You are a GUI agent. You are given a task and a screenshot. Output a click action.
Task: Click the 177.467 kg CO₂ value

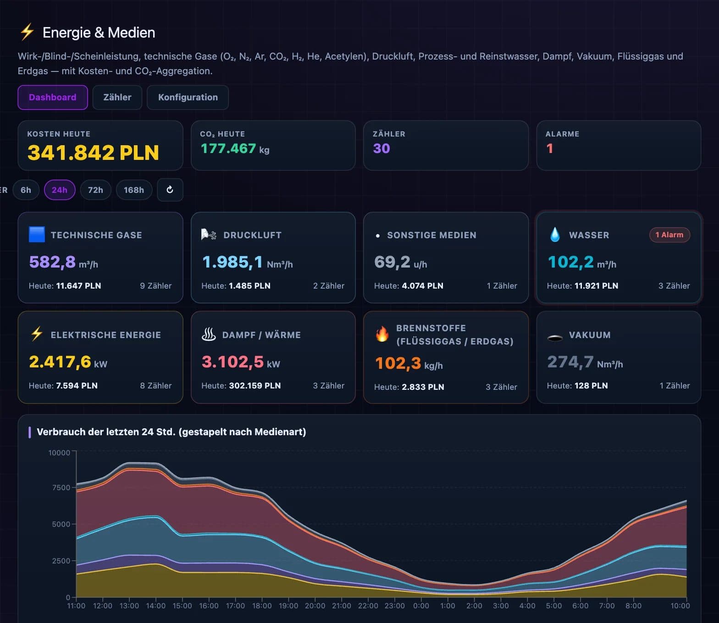tap(235, 148)
